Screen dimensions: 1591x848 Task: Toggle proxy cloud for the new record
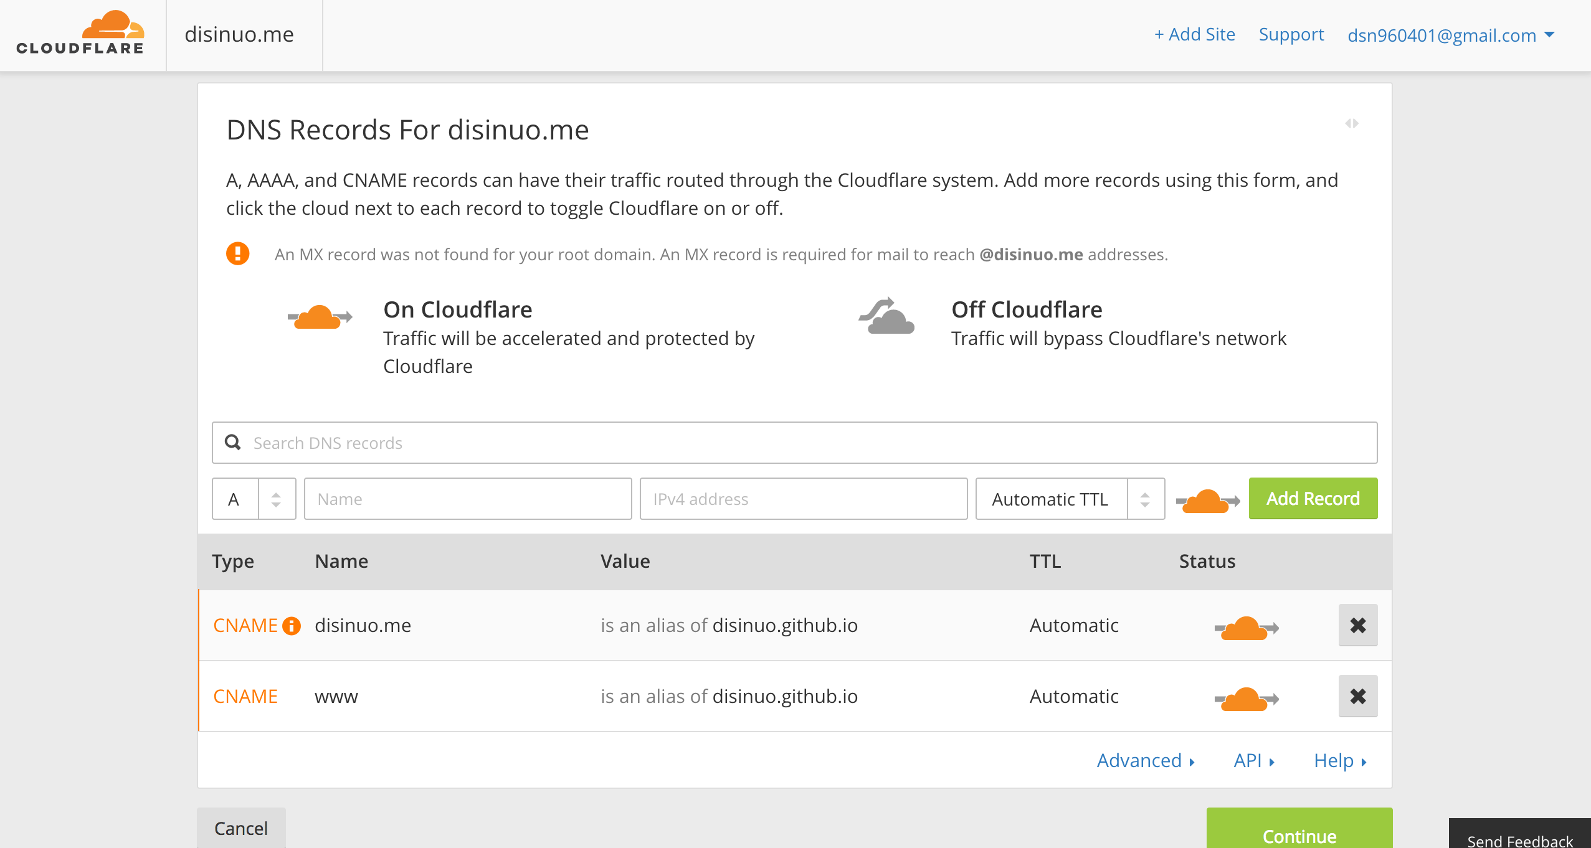pyautogui.click(x=1208, y=501)
